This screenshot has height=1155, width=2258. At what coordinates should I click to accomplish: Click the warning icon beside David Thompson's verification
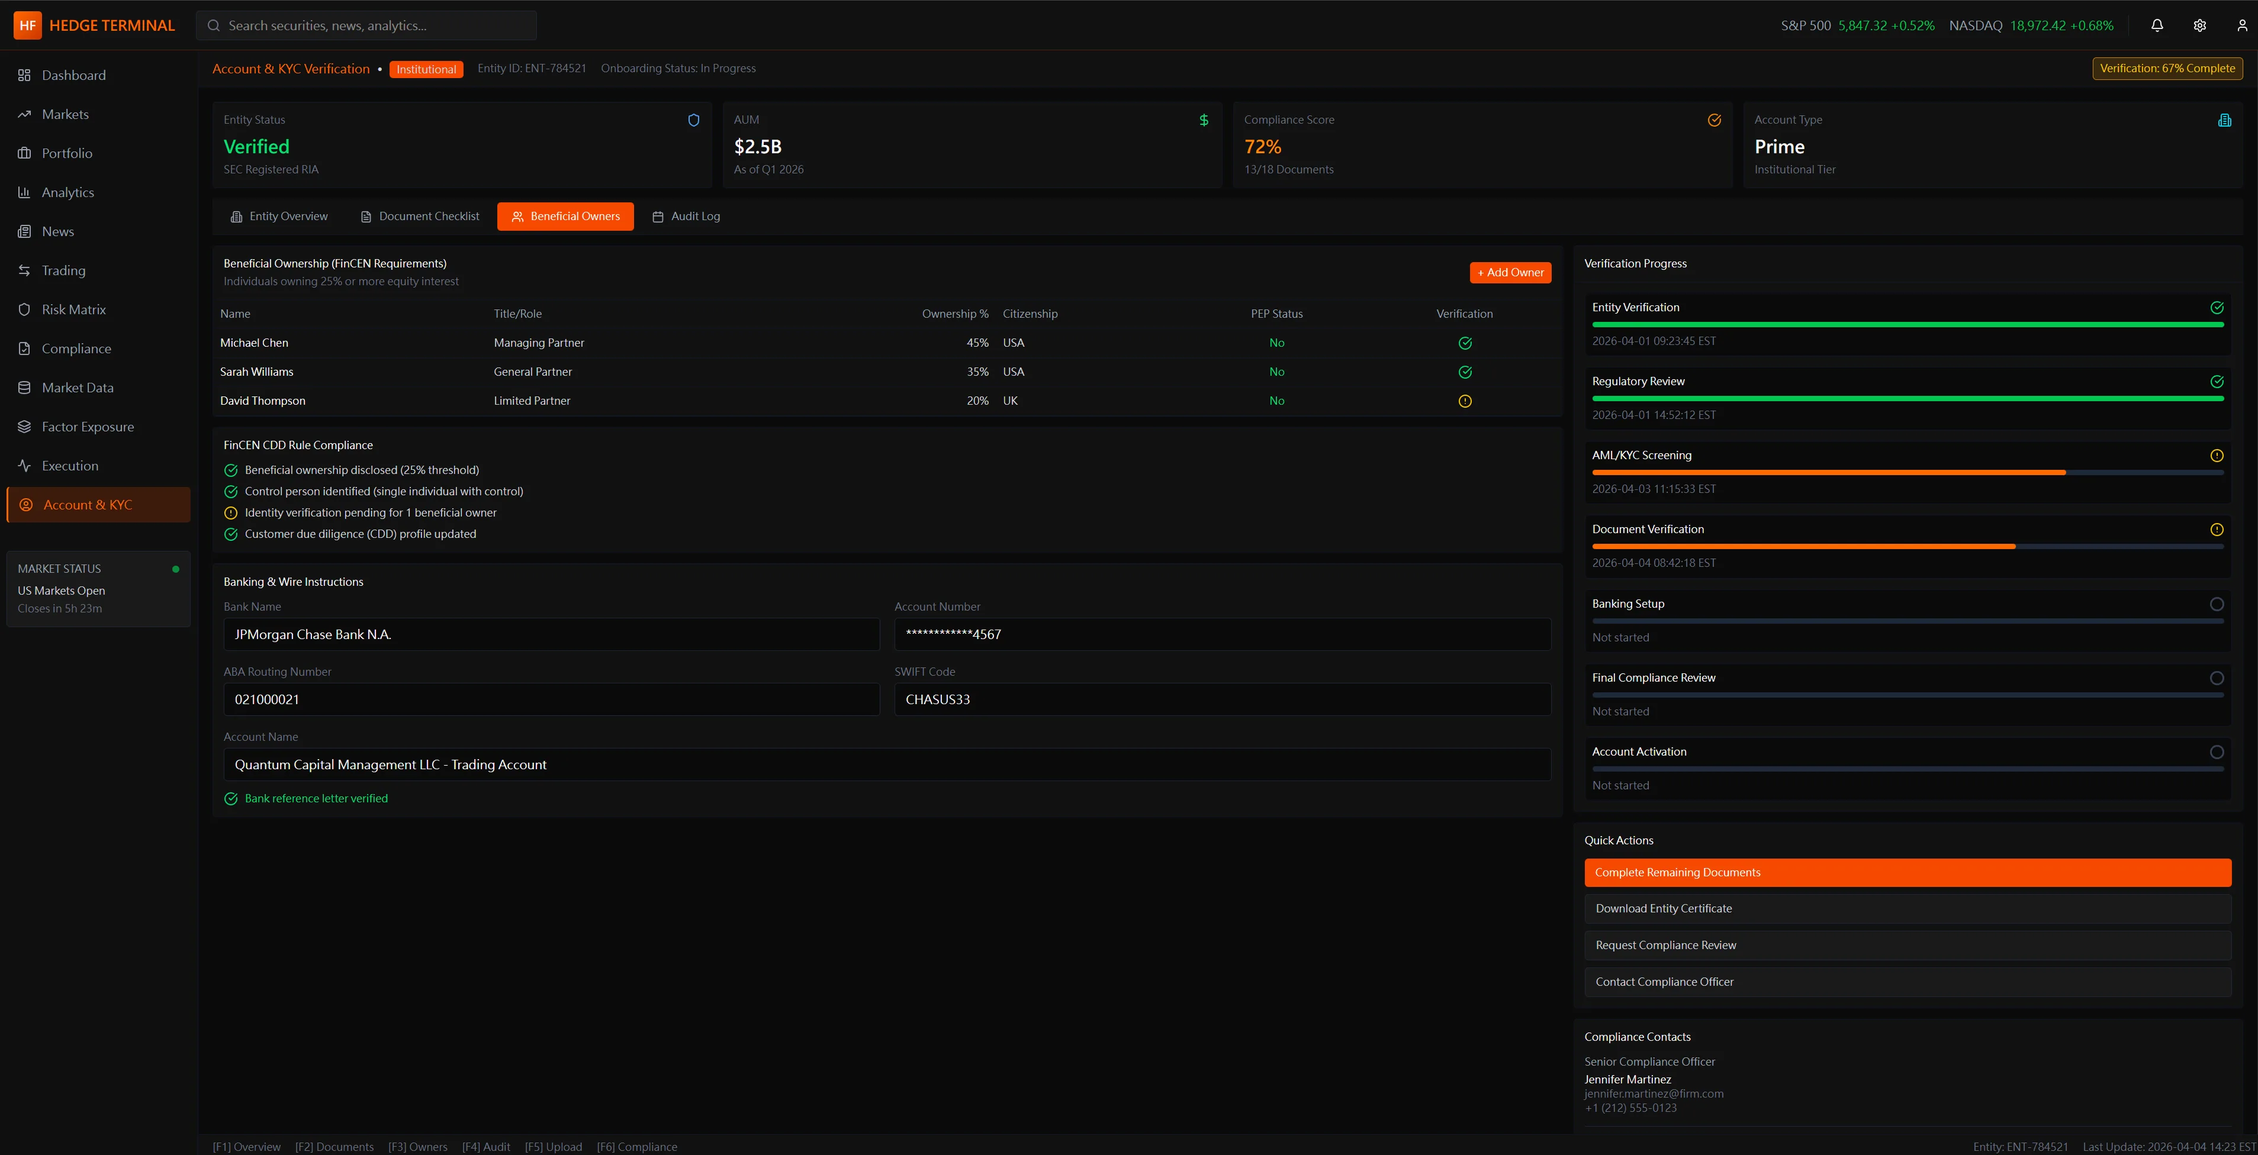[1465, 401]
